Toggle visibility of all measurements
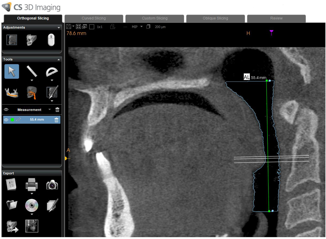Screen dimensions: 326x239 click(x=6, y=110)
